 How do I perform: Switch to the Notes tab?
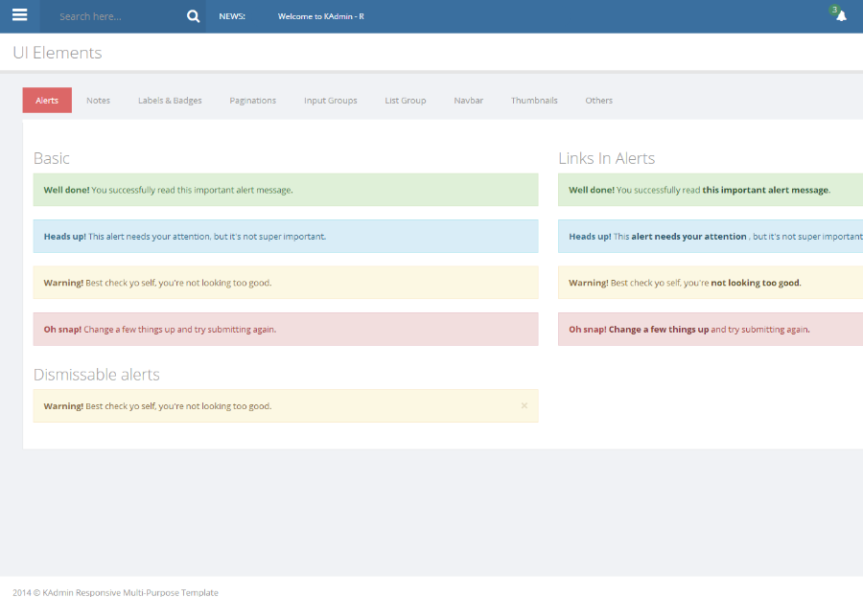coord(98,101)
